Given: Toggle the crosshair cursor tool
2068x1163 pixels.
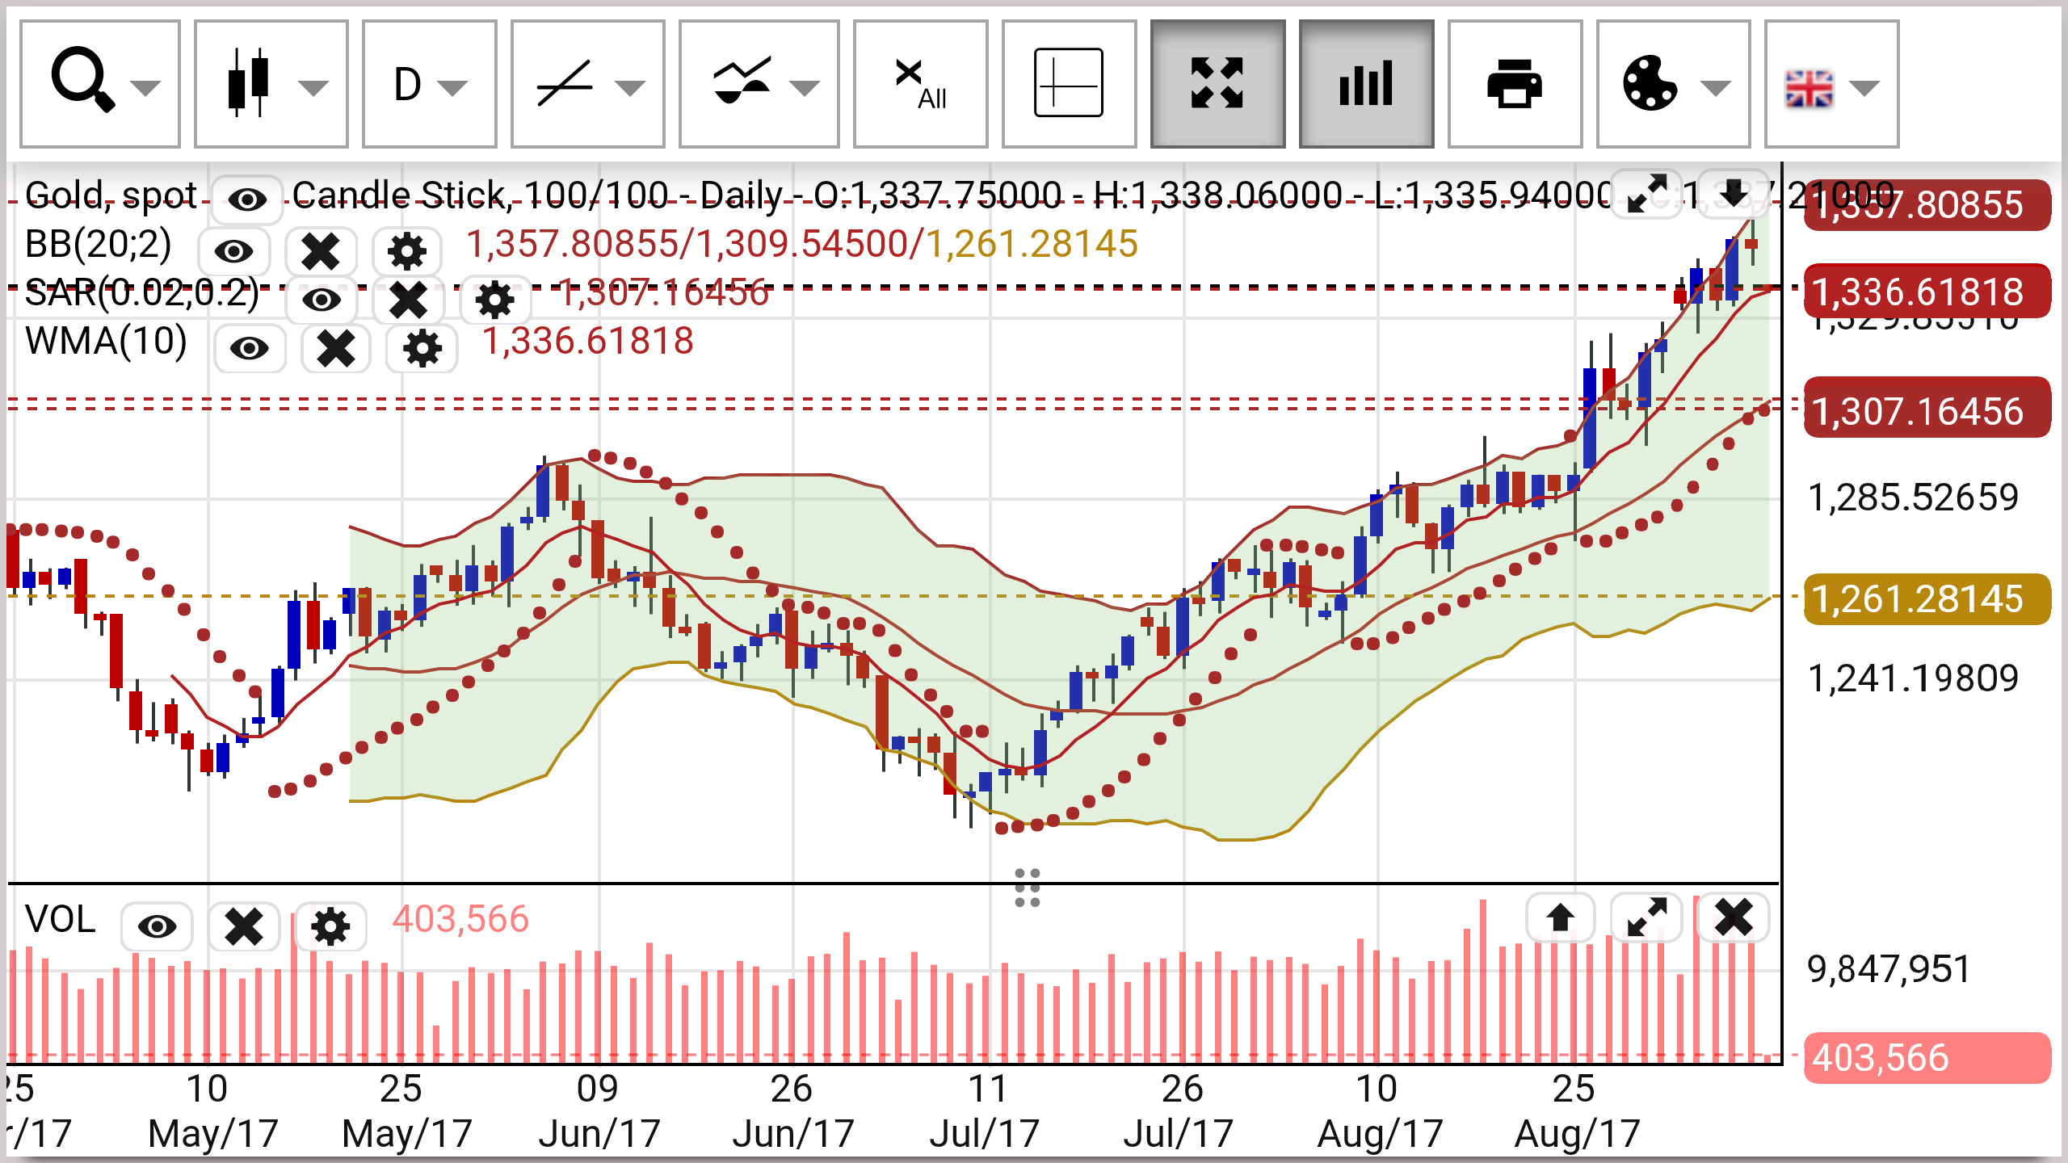Looking at the screenshot, I should tap(1069, 84).
